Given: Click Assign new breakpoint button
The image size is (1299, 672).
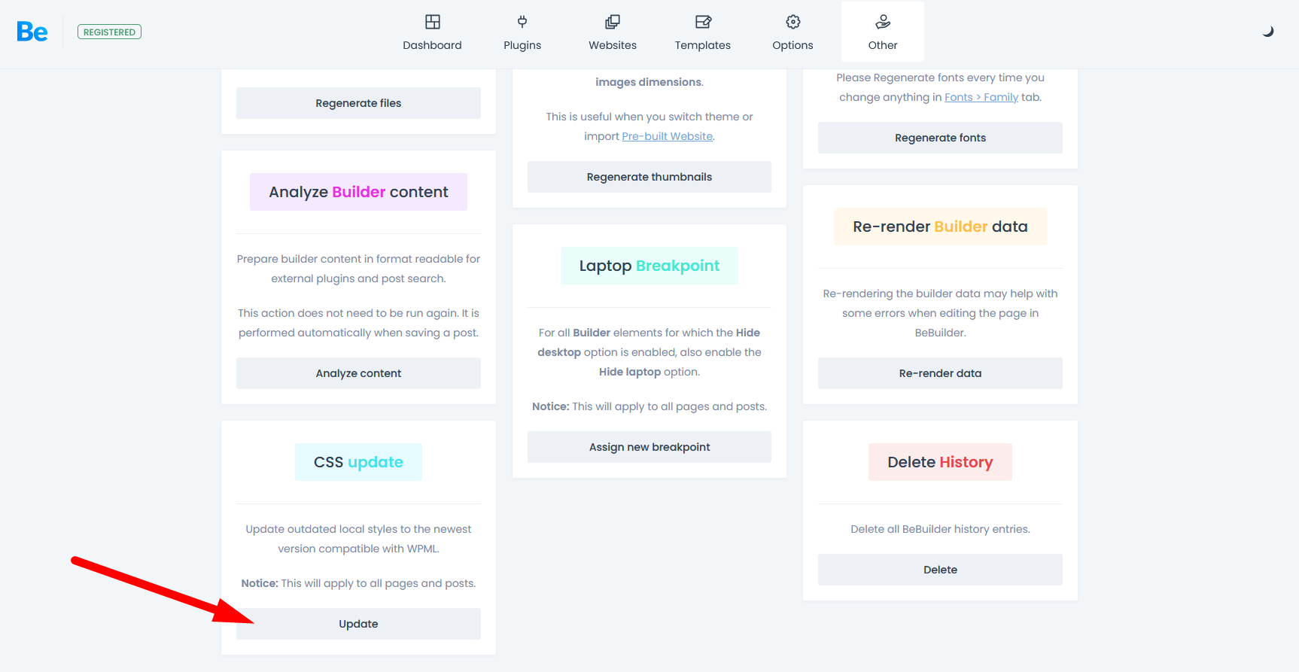Looking at the screenshot, I should click(649, 447).
